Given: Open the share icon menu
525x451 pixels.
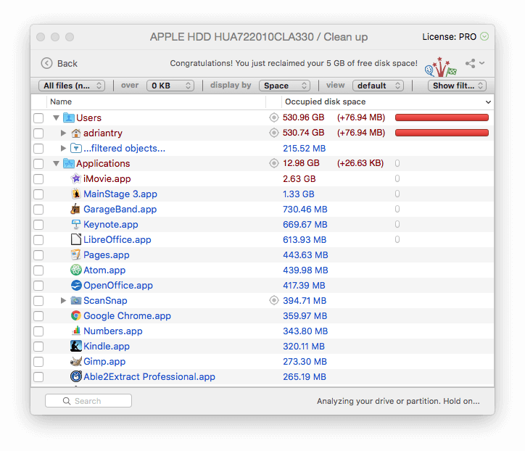Looking at the screenshot, I should pos(475,63).
